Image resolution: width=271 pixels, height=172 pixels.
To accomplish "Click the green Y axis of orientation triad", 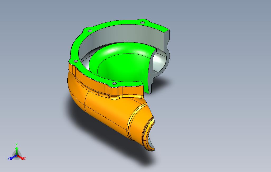I will [x=17, y=149].
